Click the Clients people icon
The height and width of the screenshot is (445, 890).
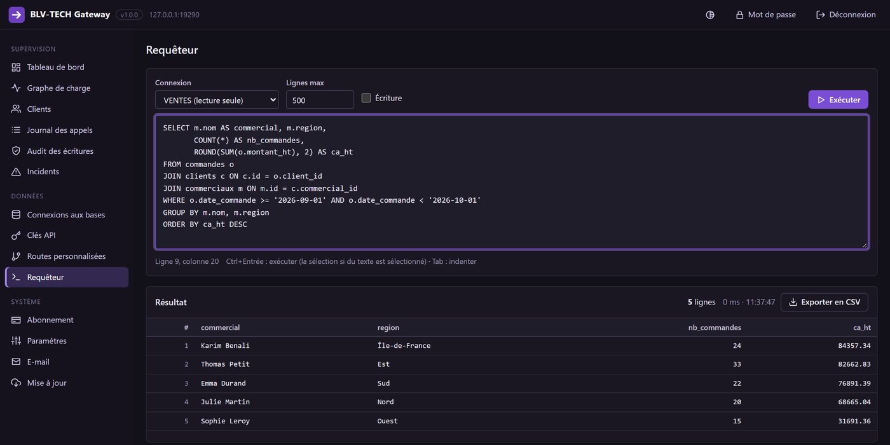pyautogui.click(x=16, y=109)
